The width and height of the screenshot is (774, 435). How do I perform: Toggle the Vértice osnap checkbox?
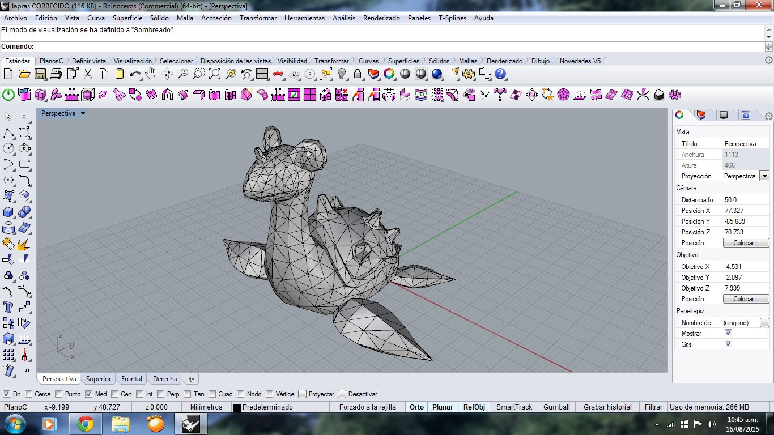click(270, 394)
